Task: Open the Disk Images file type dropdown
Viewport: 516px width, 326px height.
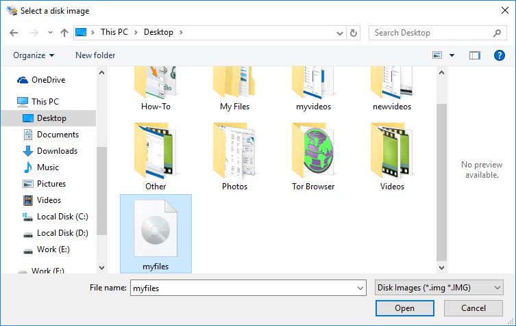Action: tap(439, 288)
